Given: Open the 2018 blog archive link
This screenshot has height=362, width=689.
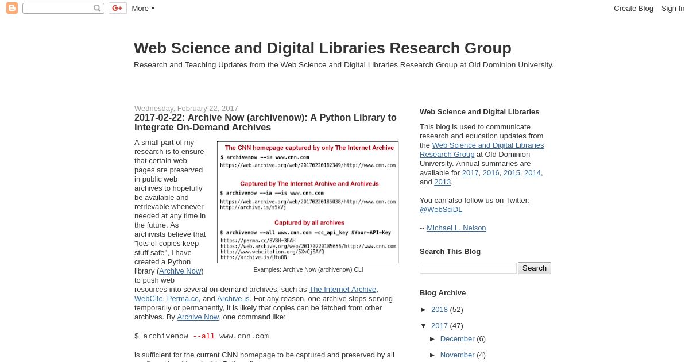Looking at the screenshot, I should 439,309.
